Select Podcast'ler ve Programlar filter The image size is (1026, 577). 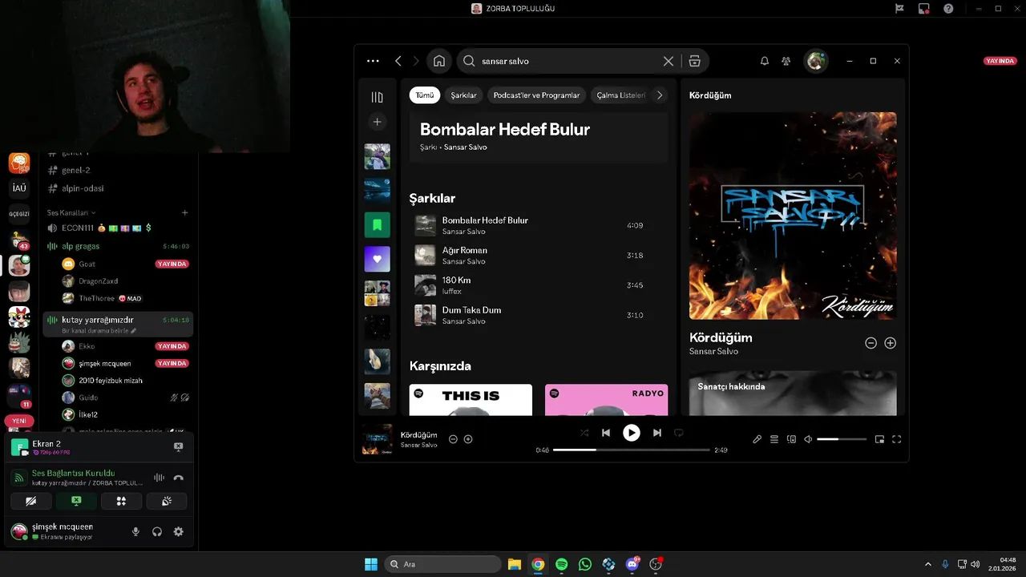click(x=536, y=95)
